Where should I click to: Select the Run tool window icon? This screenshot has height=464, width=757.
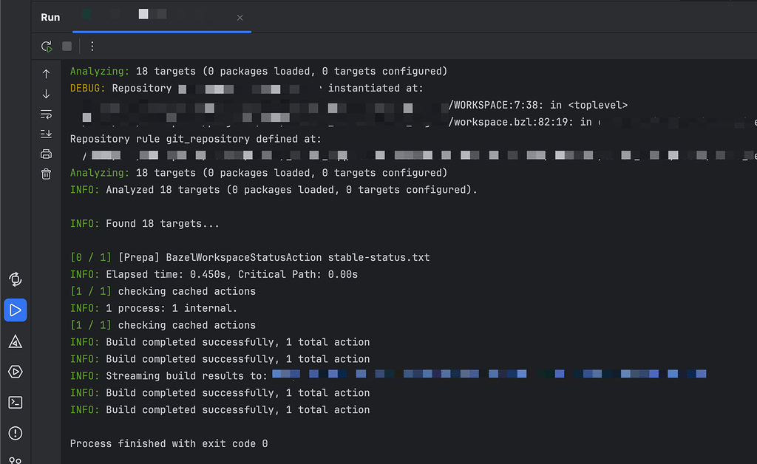16,310
